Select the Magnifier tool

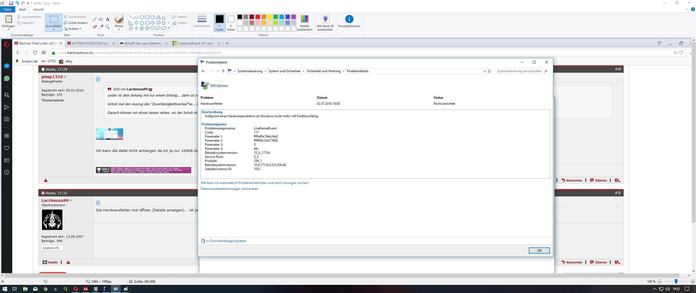click(107, 27)
